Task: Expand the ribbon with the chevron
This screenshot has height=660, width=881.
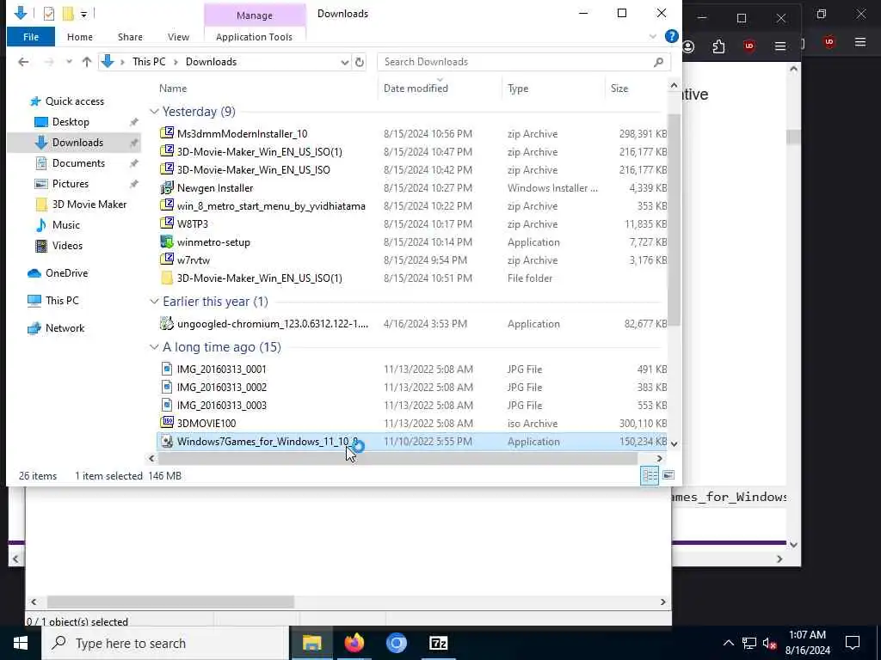Action: click(x=653, y=36)
